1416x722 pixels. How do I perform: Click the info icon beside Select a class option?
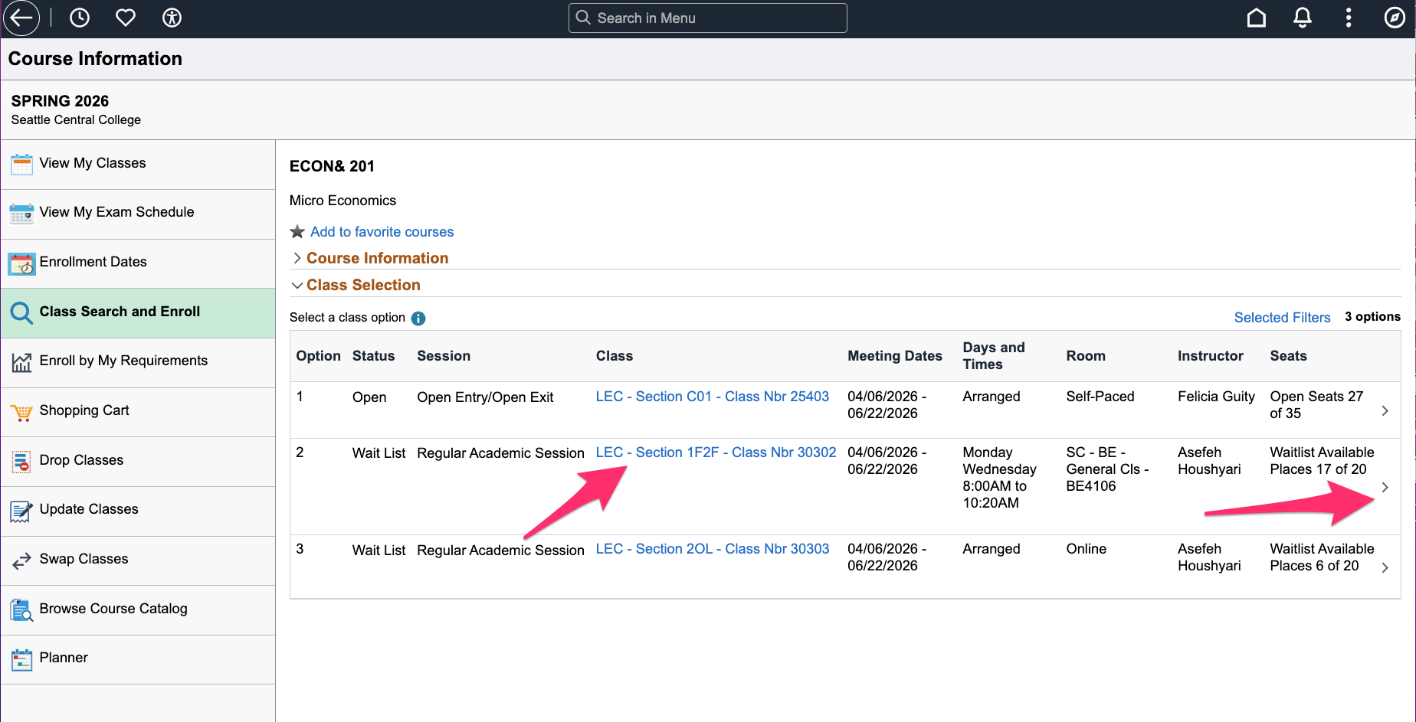pyautogui.click(x=418, y=319)
